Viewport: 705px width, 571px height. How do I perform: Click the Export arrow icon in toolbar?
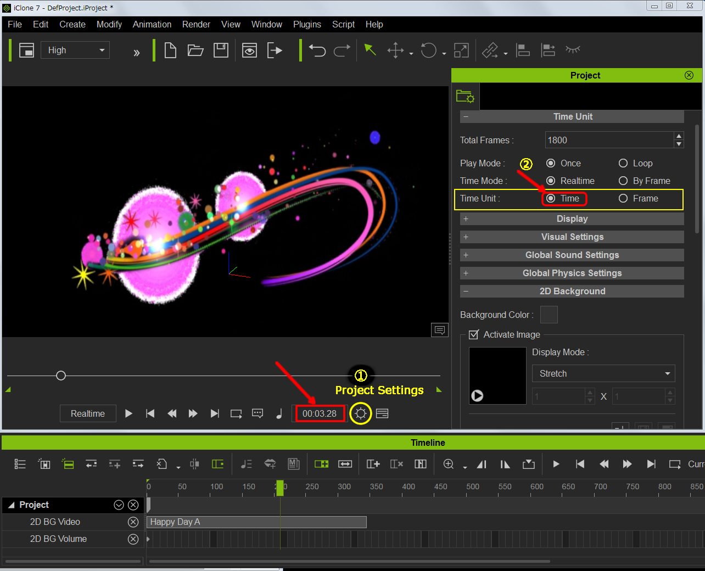pos(275,51)
